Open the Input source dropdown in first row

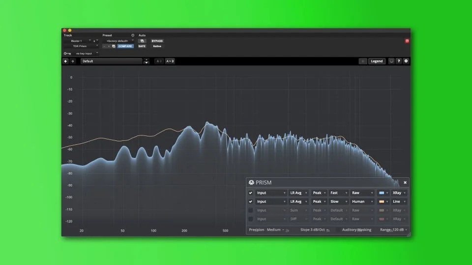coord(271,193)
